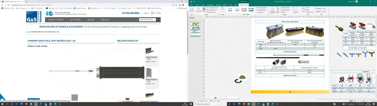
Task: Click LOCATION in the website menu
Action: (91, 20)
